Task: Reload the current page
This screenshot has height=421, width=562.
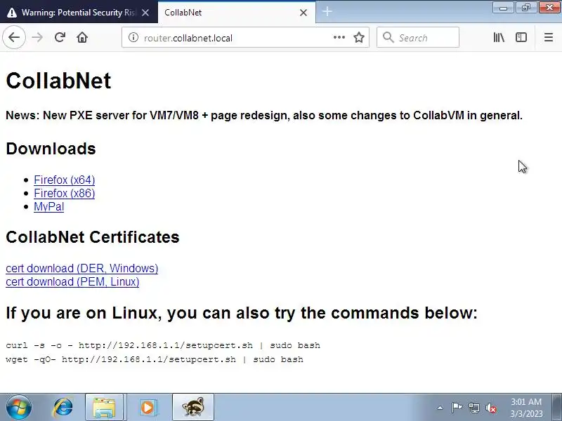Action: 60,37
